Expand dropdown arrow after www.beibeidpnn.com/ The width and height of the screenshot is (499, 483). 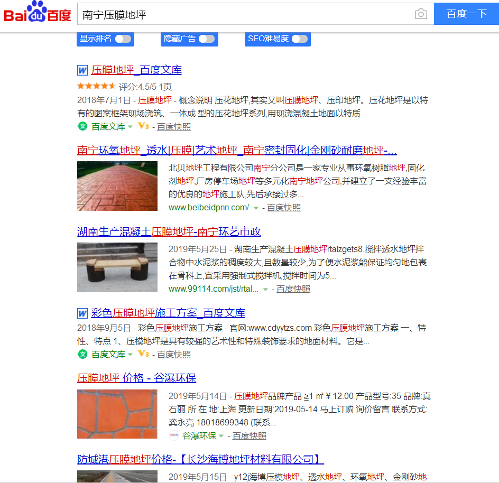tap(256, 208)
